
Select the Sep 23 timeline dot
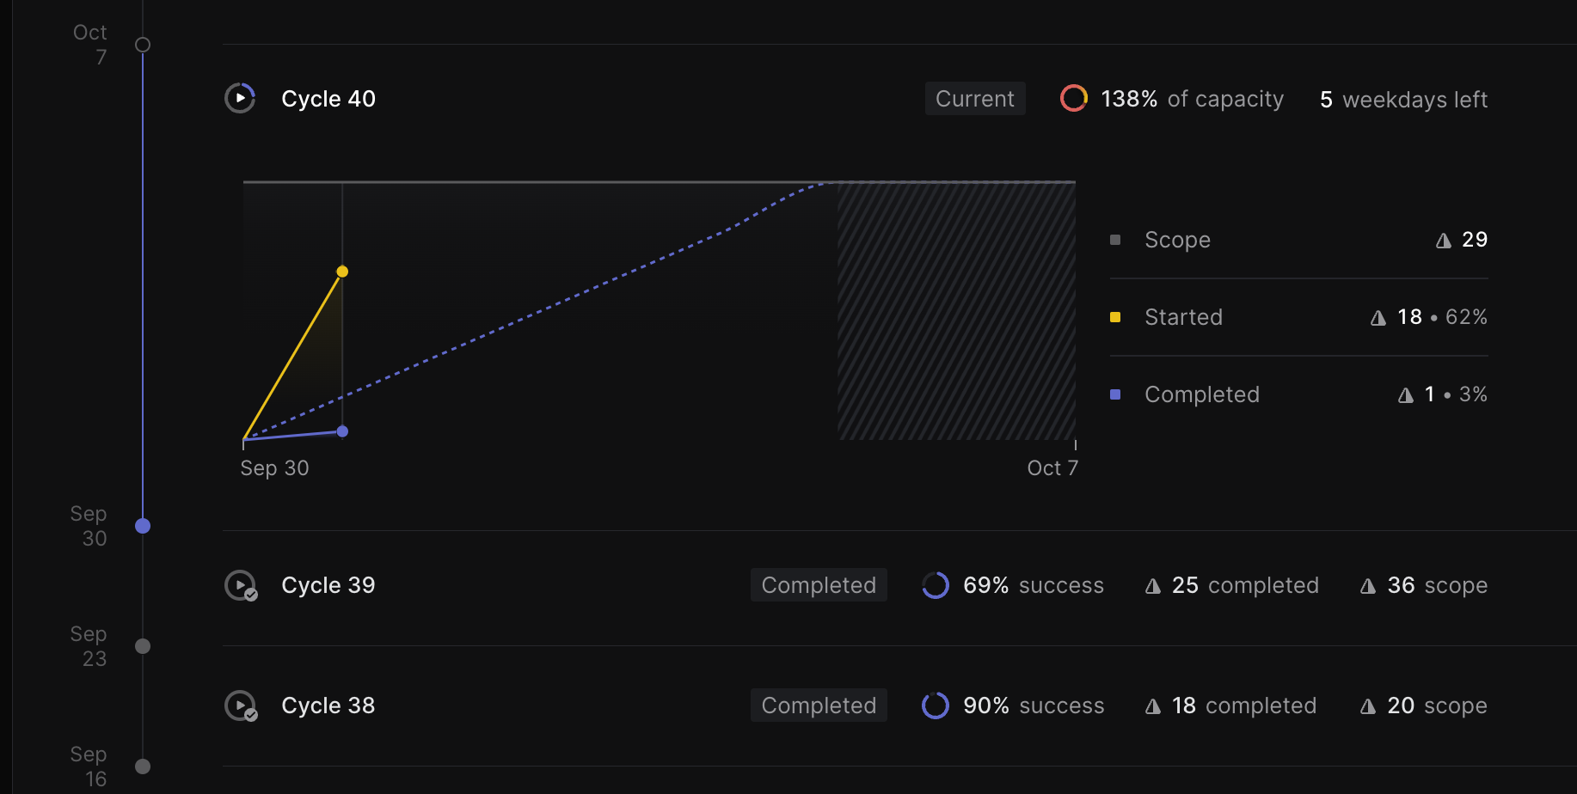click(143, 646)
